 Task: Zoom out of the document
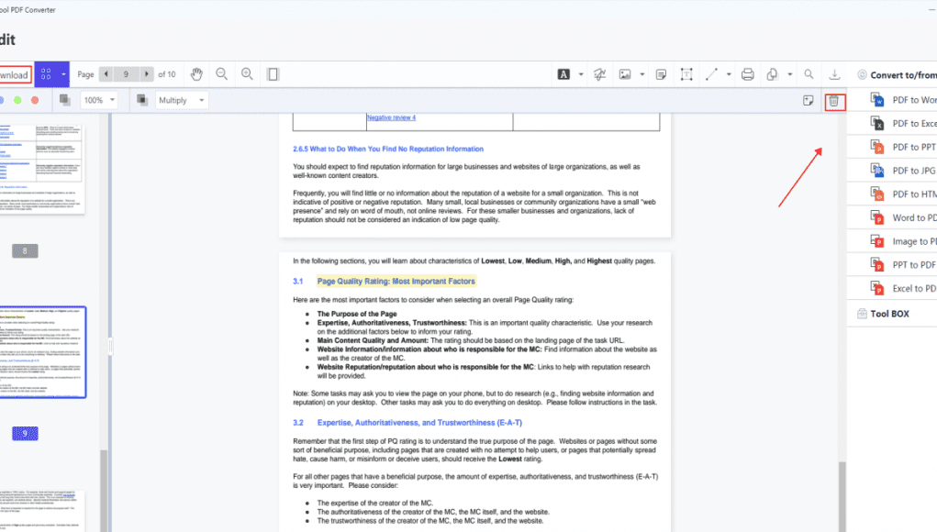[222, 74]
